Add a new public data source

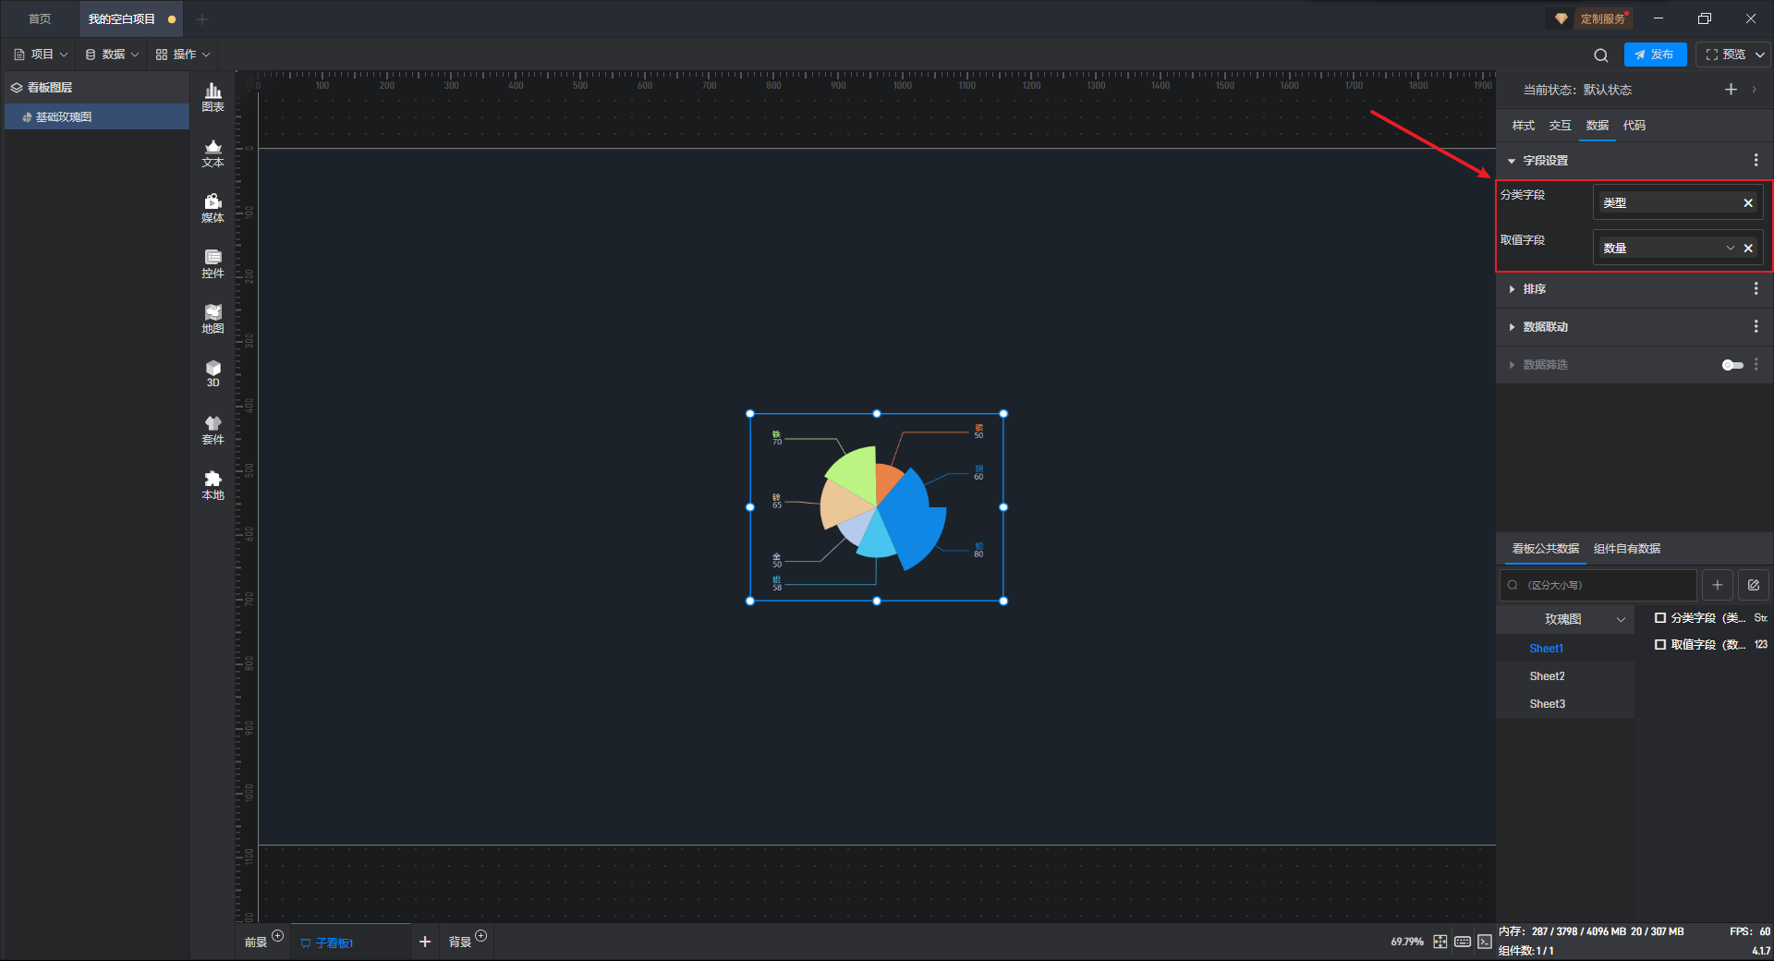click(1717, 585)
